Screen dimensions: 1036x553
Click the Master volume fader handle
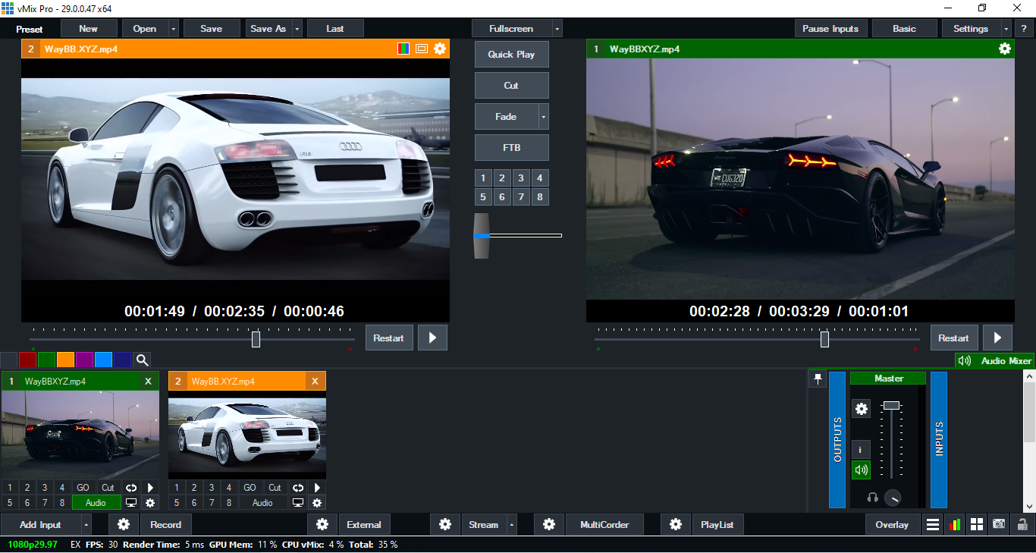[891, 406]
